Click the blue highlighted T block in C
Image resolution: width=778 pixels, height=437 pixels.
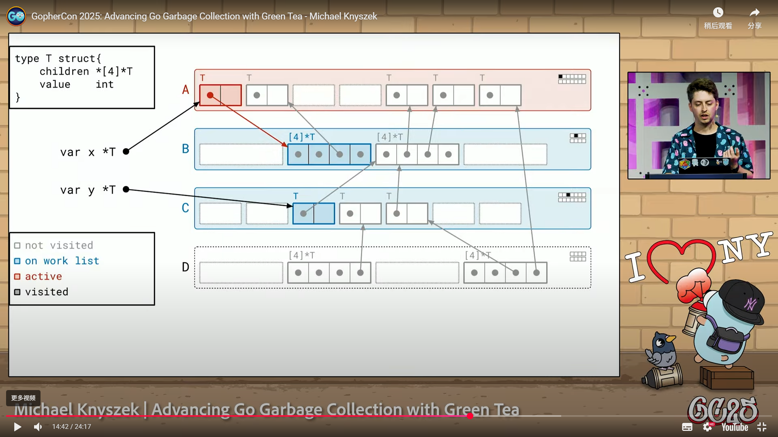[x=314, y=213]
